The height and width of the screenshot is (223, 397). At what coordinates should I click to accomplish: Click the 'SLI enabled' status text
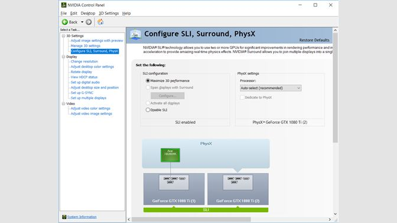pyautogui.click(x=186, y=122)
